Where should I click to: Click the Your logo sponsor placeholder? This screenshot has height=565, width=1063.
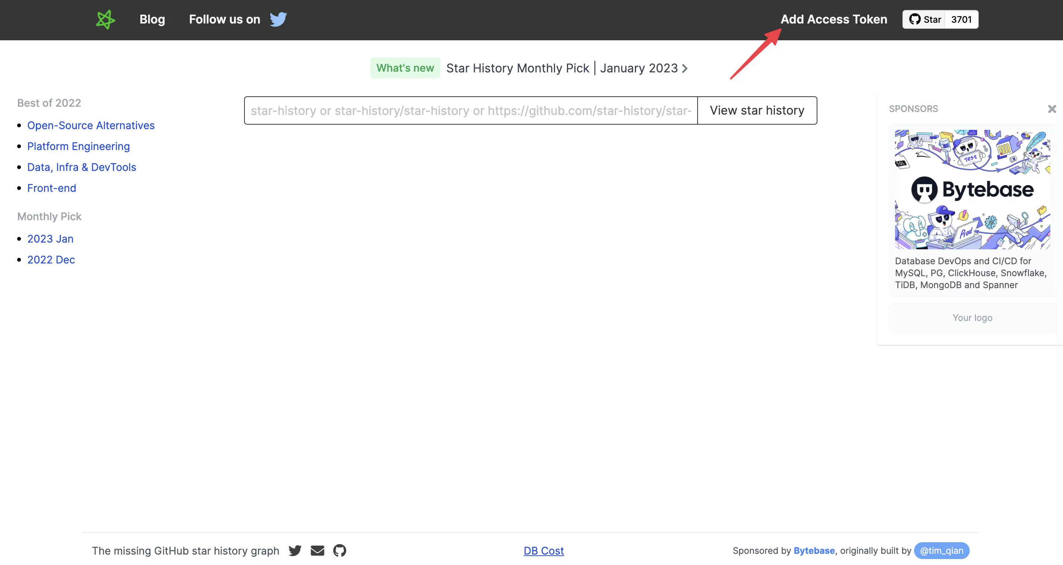[972, 318]
